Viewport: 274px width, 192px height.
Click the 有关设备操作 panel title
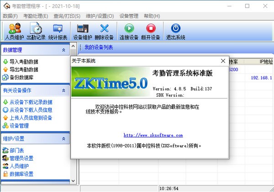point(17,91)
